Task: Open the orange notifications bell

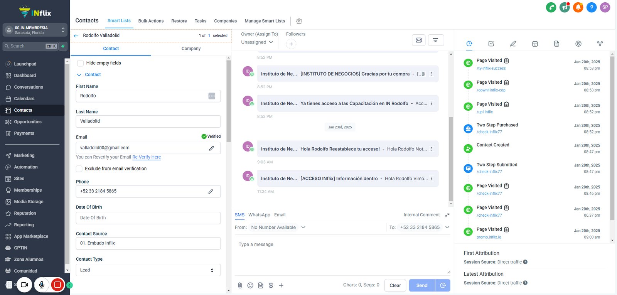Action: 578,7
